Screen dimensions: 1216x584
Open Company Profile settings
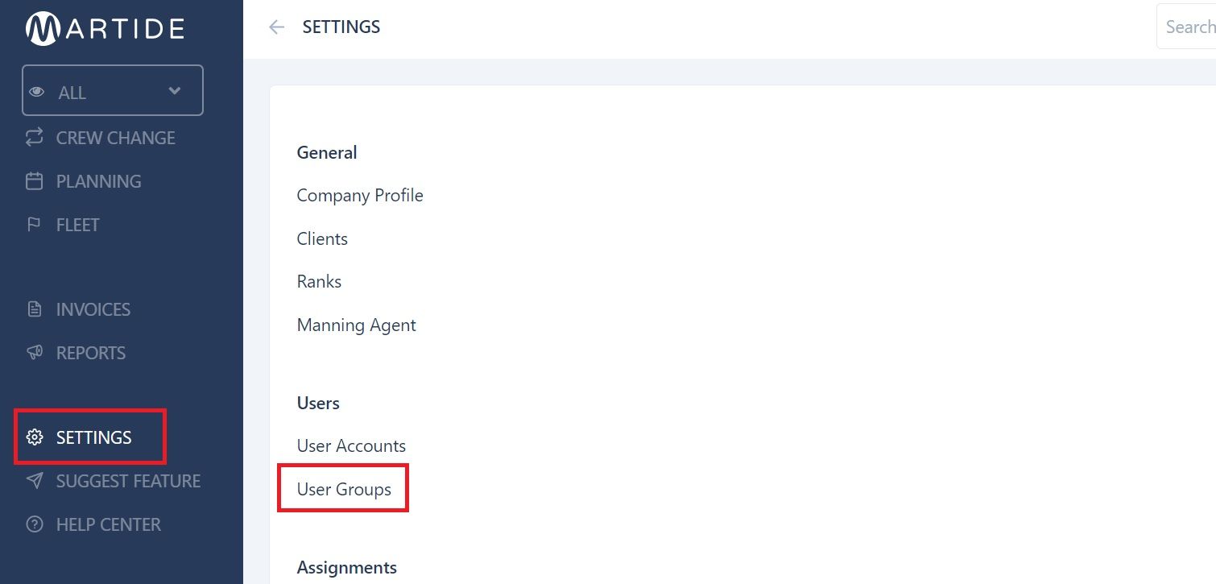click(x=360, y=196)
